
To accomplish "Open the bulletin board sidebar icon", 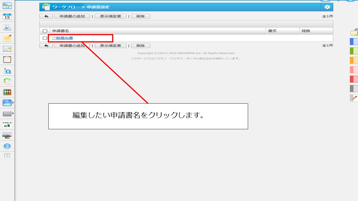I will [x=7, y=49].
